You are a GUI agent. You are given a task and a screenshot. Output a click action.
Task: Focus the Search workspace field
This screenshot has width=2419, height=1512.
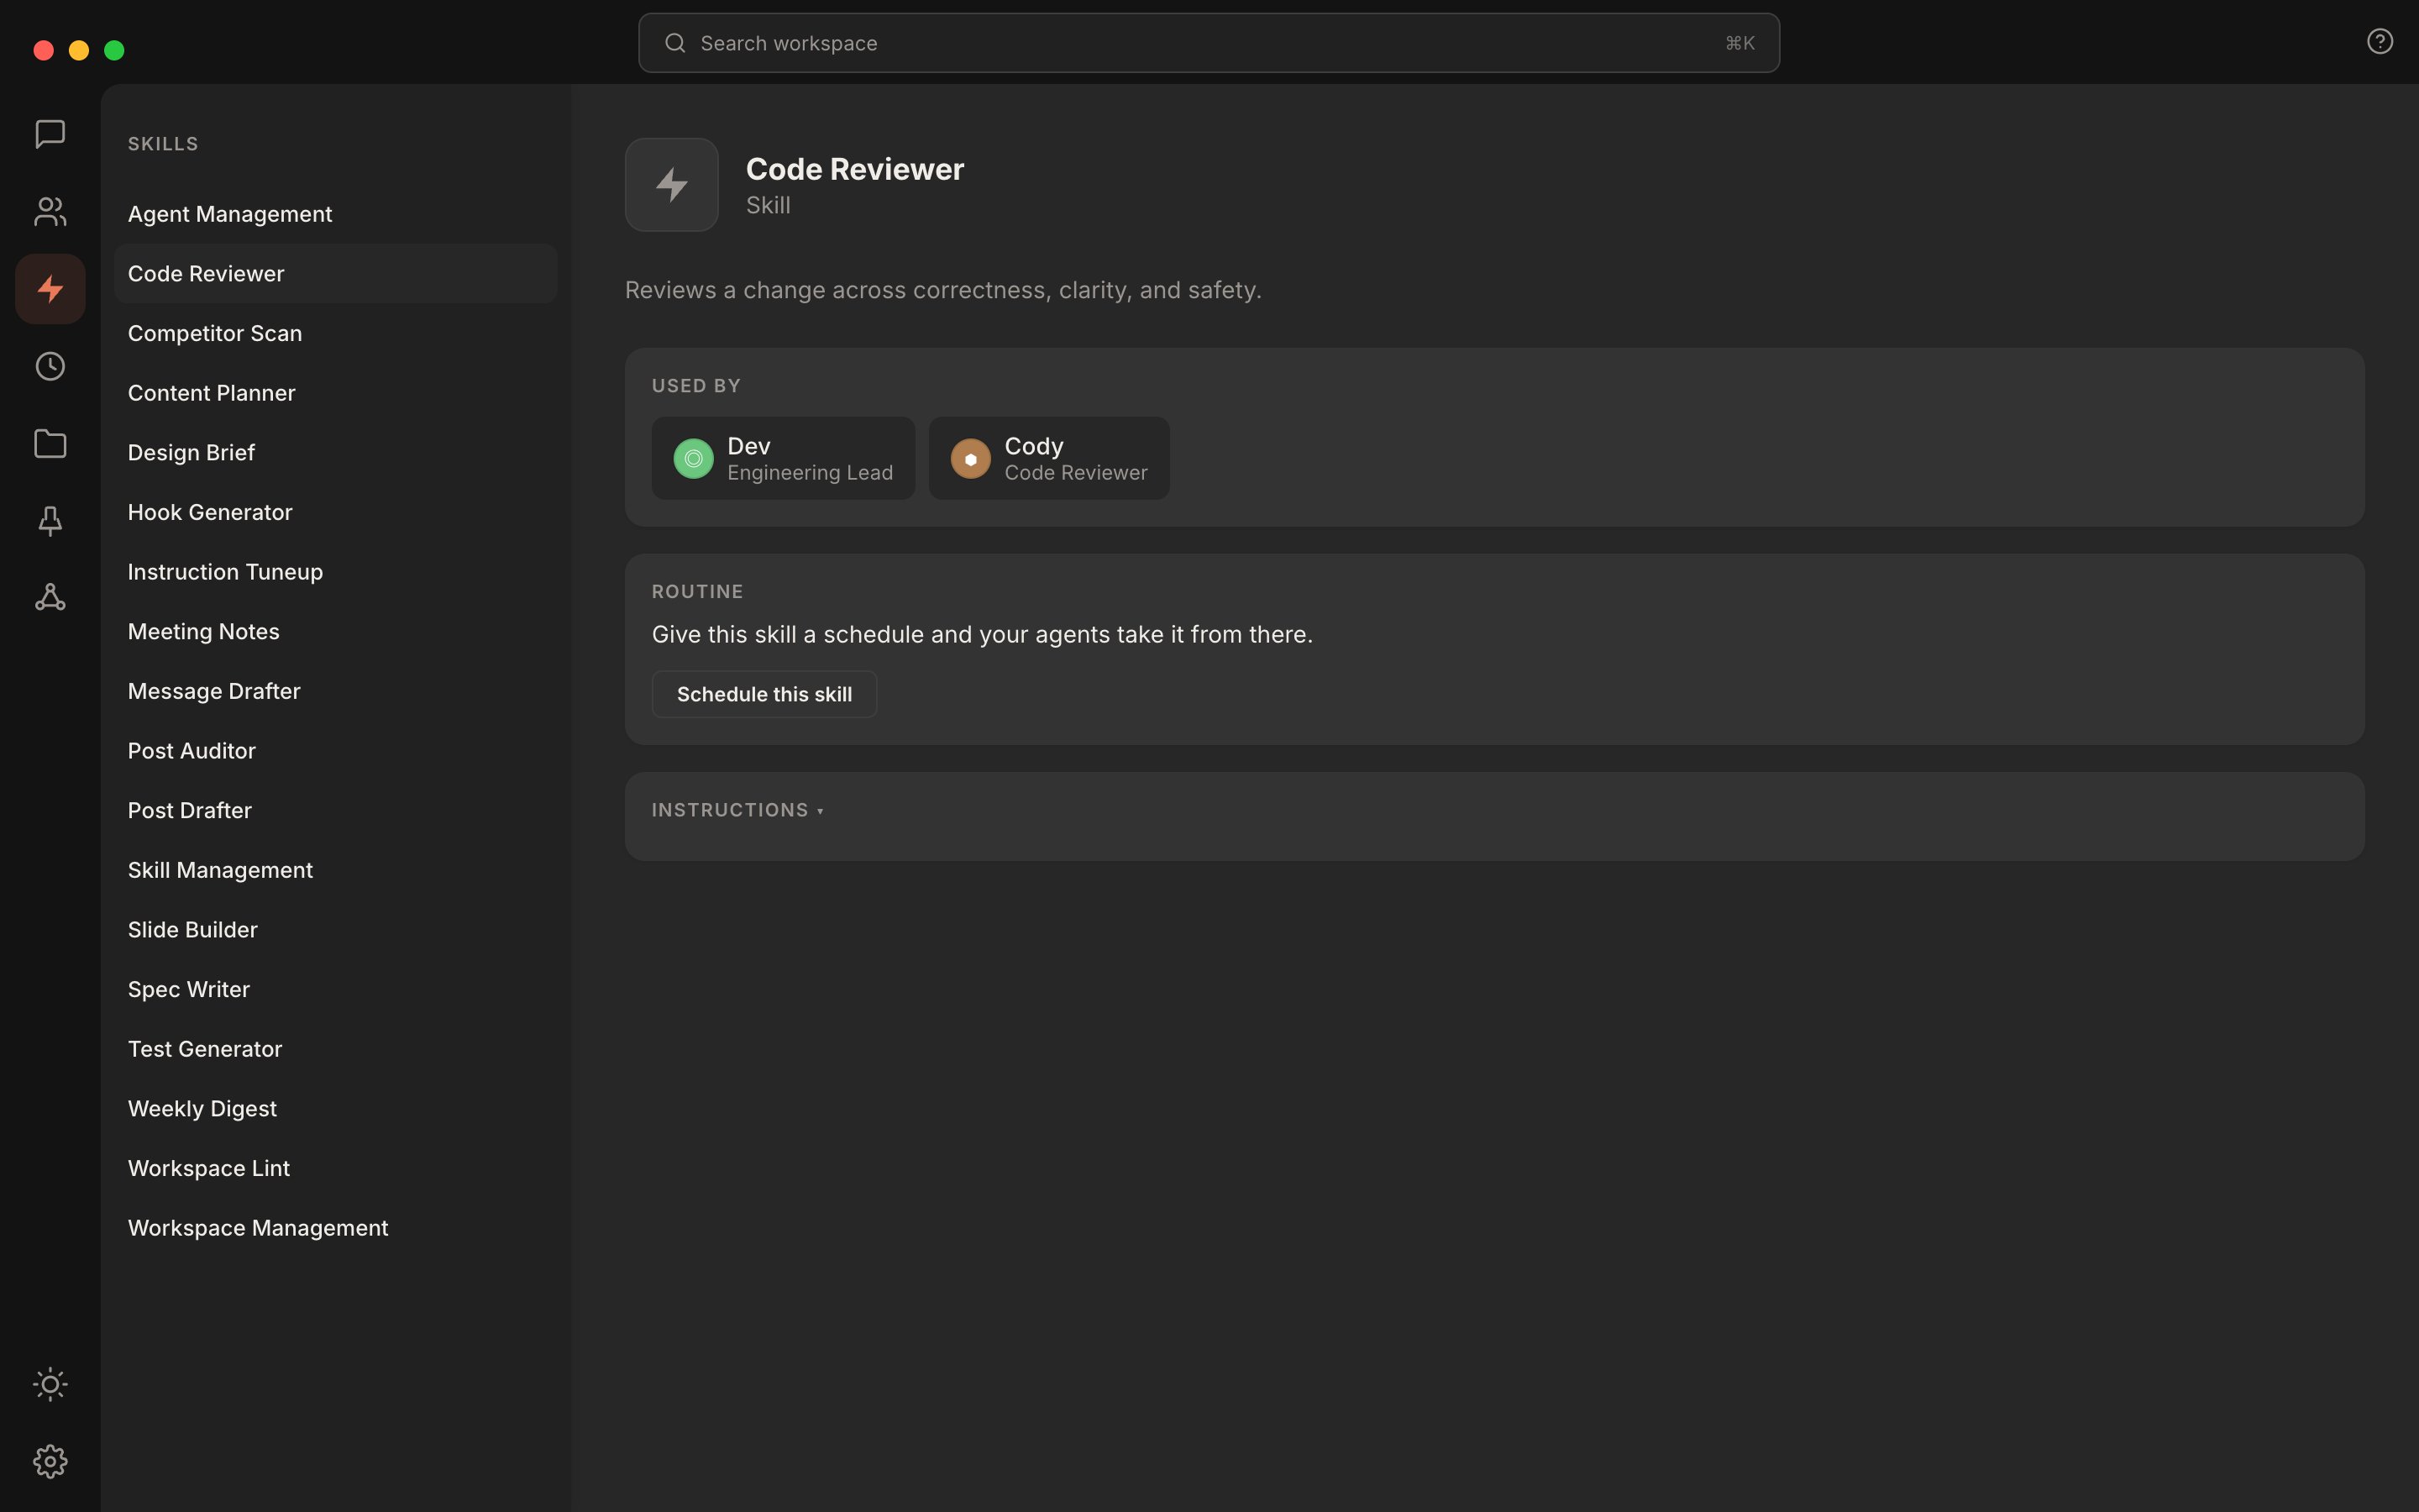pyautogui.click(x=1209, y=43)
